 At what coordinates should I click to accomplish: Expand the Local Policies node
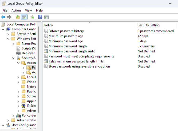click(18, 77)
